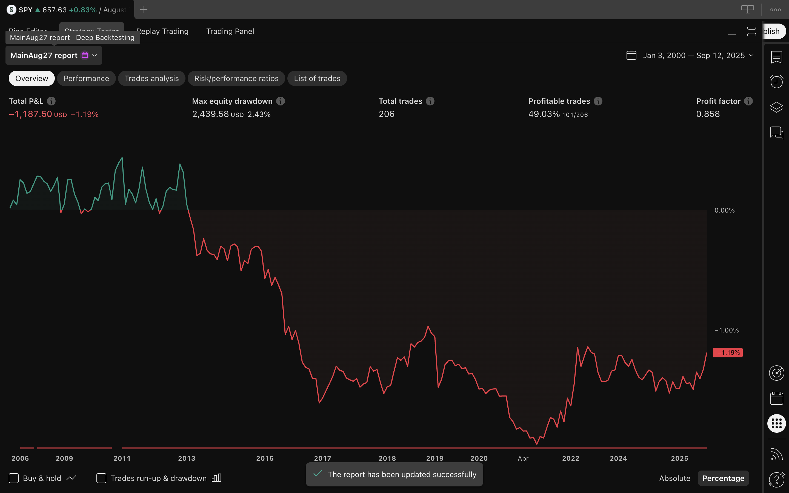This screenshot has width=789, height=493.
Task: Switch chart scale to Absolute
Action: tap(674, 478)
